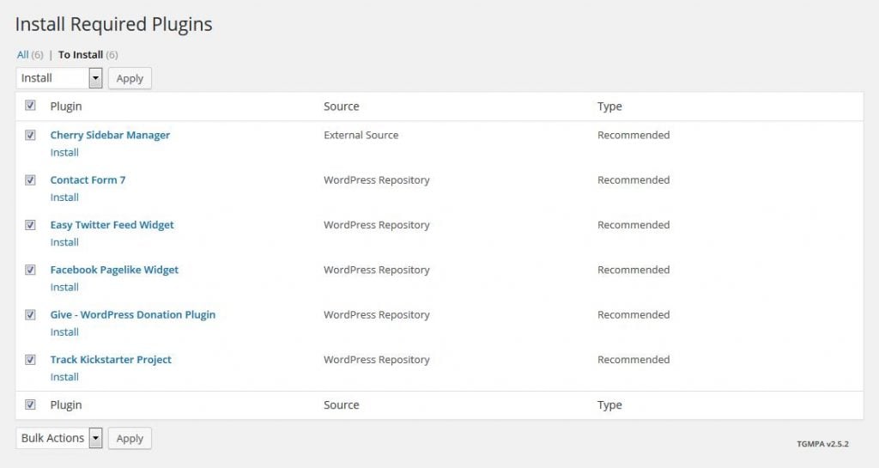879x468 pixels.
Task: Open the Easy Twitter Feed Widget link
Action: [x=112, y=225]
